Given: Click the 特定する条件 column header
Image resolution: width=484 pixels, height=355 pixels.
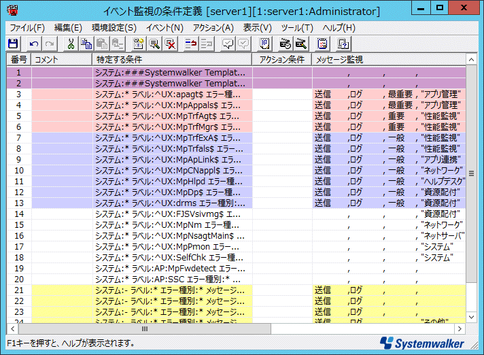Looking at the screenshot, I should coord(173,60).
